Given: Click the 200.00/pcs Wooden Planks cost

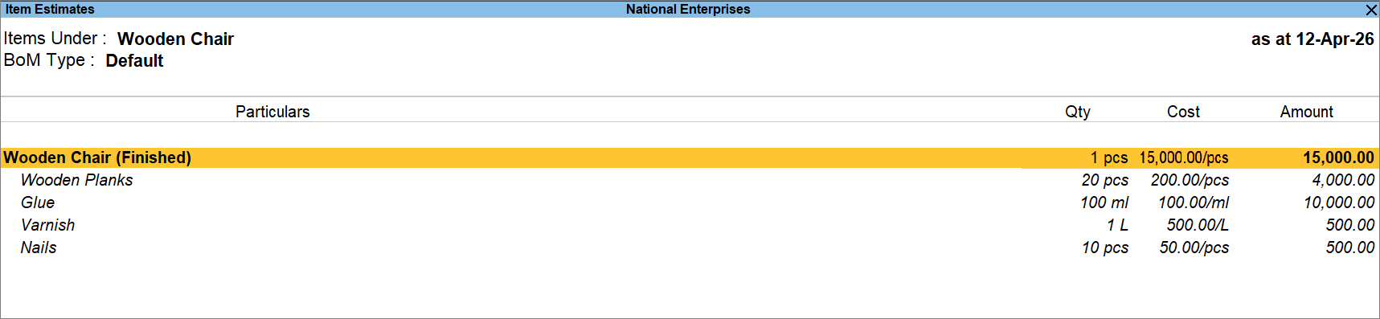Looking at the screenshot, I should (1190, 180).
